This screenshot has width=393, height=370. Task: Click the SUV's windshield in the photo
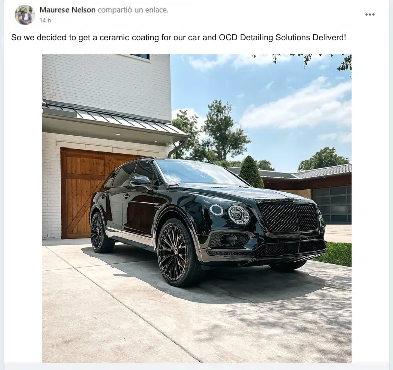[198, 173]
